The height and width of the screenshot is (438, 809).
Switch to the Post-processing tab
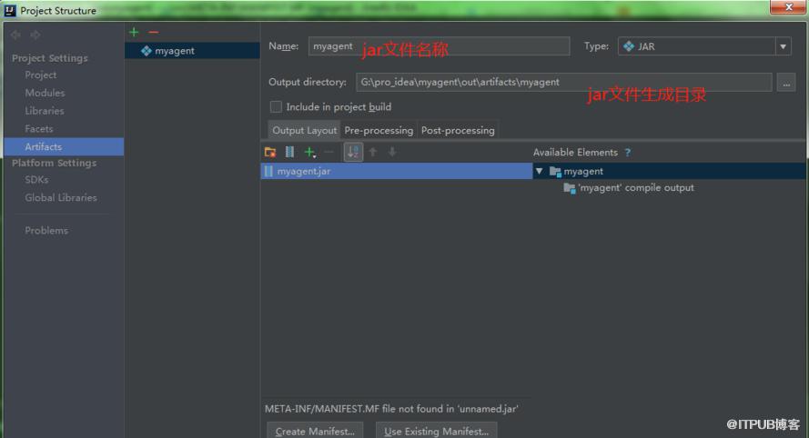[x=458, y=130]
